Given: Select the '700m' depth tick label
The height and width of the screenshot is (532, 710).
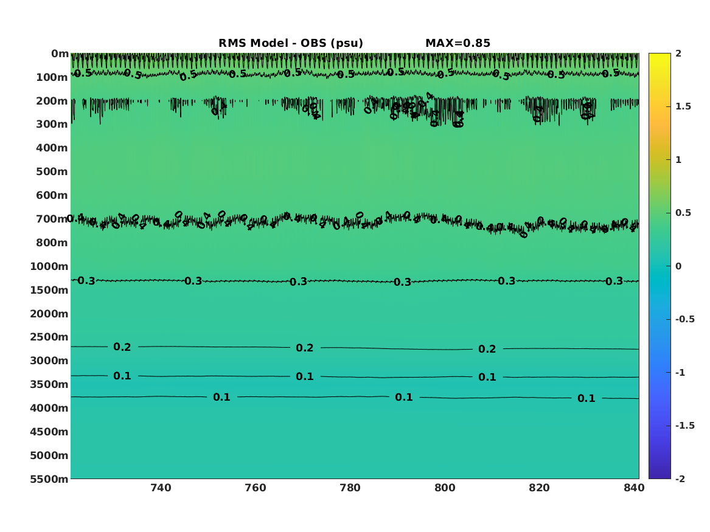Looking at the screenshot, I should (52, 219).
